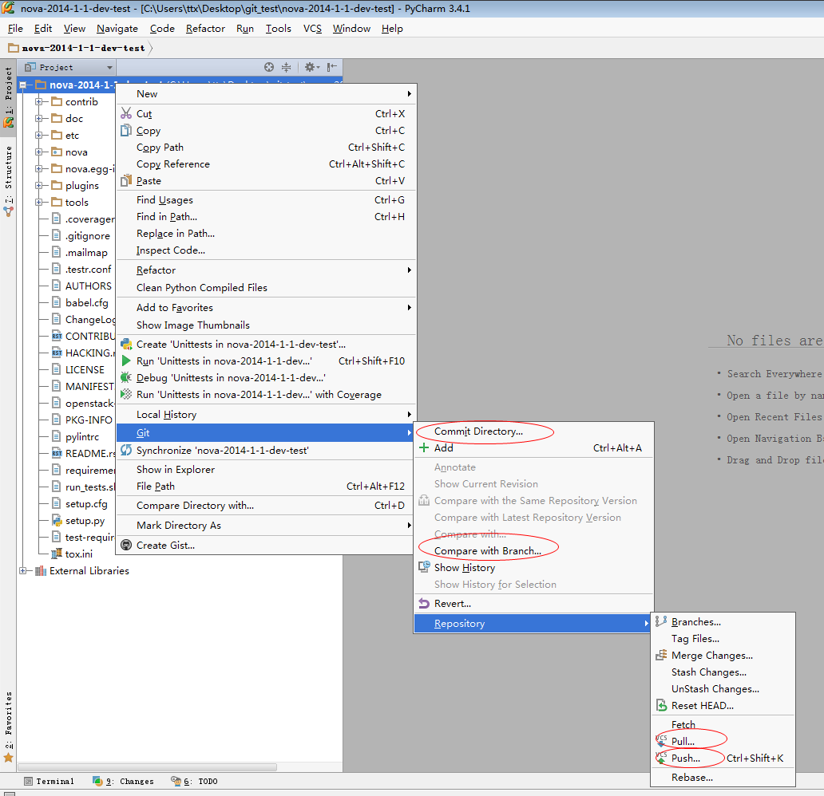This screenshot has width=824, height=796.
Task: Click the collapse all icon in Project panel
Action: pyautogui.click(x=286, y=67)
